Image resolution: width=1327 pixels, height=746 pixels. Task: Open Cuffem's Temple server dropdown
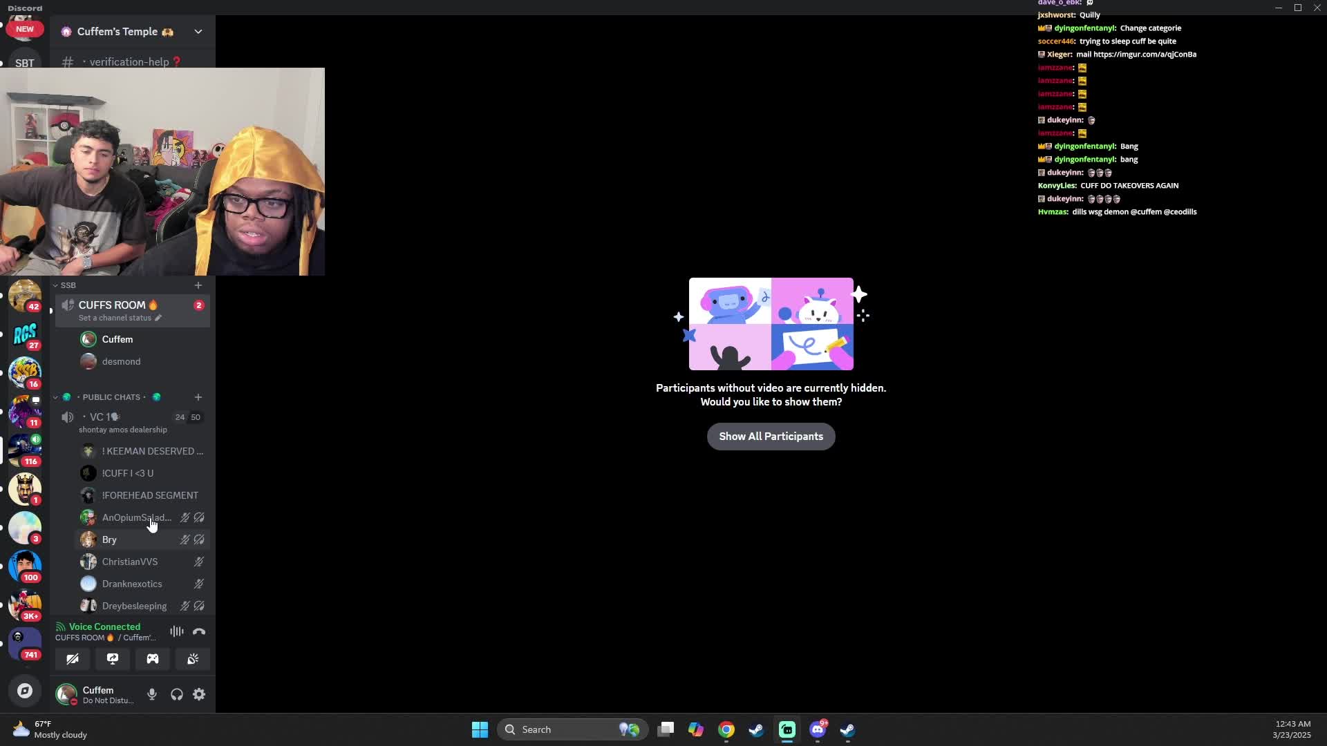point(198,32)
